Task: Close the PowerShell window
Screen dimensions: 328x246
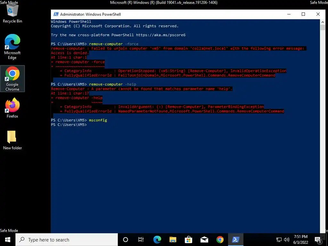Action: (x=318, y=14)
